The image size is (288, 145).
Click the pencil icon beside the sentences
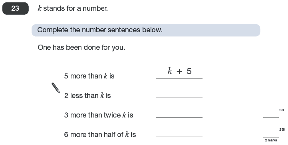click(56, 88)
